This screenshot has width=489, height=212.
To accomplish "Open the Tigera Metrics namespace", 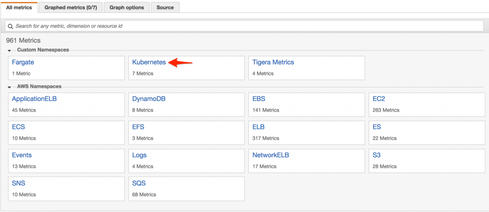I will point(273,62).
